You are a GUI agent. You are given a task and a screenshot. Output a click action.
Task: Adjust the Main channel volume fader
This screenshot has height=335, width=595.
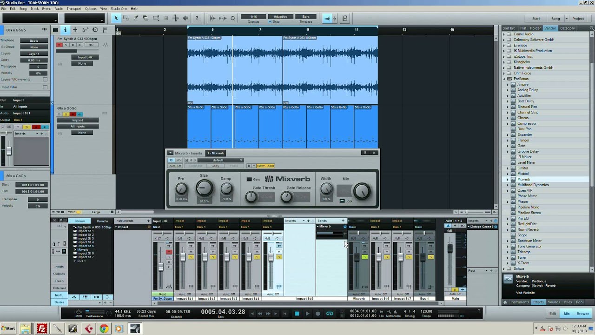pyautogui.click(x=450, y=248)
